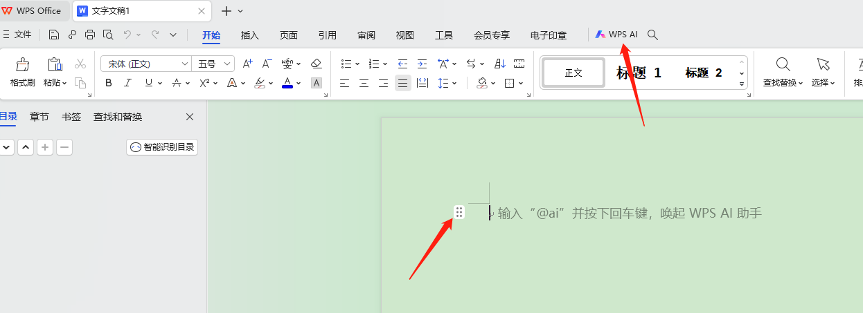Screen dimensions: 863x313
Task: Align text left
Action: (344, 83)
